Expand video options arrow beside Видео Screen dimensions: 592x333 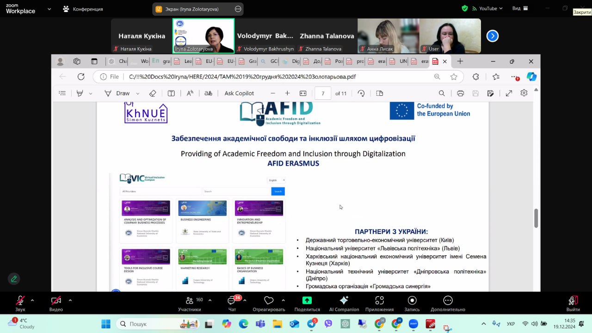(x=70, y=300)
